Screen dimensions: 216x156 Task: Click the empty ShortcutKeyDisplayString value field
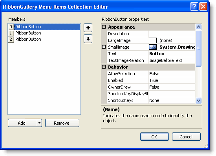point(172,94)
